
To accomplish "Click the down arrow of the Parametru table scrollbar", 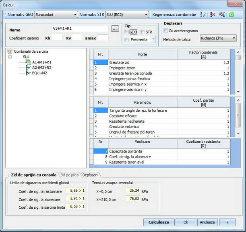I will click(x=238, y=134).
